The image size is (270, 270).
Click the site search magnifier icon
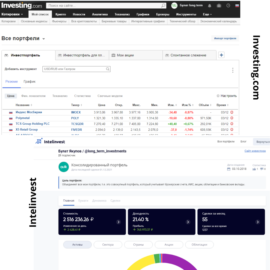163,5
